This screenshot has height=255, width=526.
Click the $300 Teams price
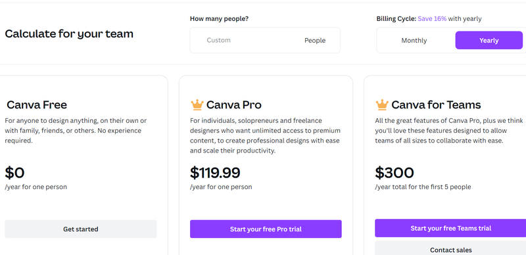pyautogui.click(x=394, y=173)
